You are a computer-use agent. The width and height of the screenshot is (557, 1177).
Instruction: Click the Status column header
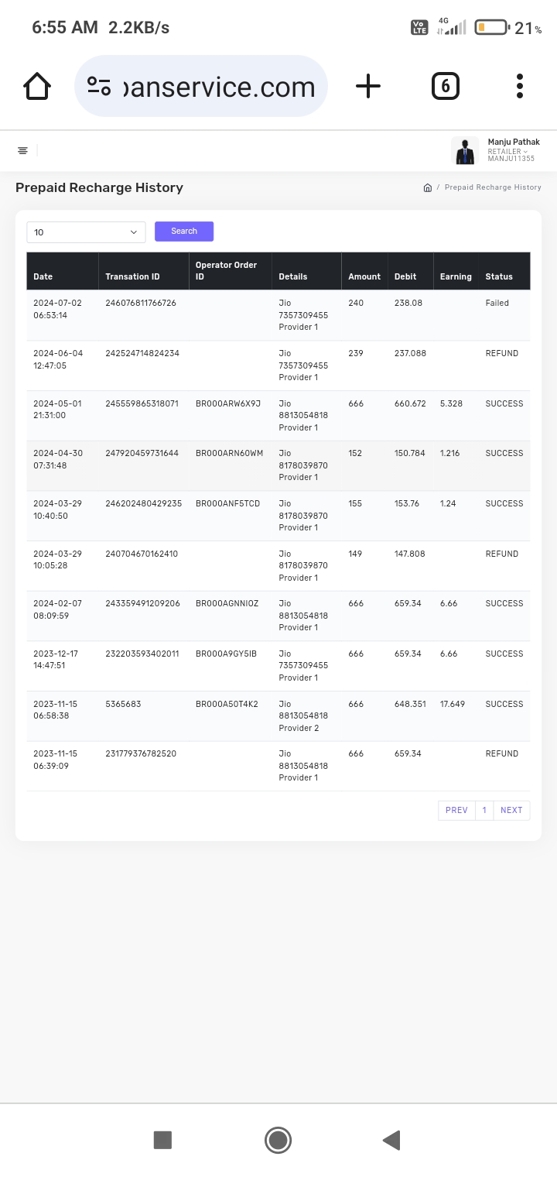click(499, 276)
